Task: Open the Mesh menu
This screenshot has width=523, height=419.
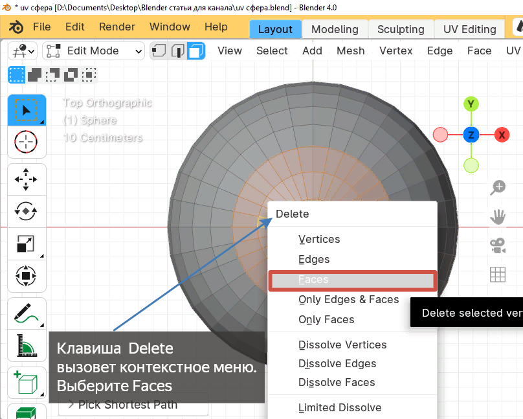Action: (351, 51)
